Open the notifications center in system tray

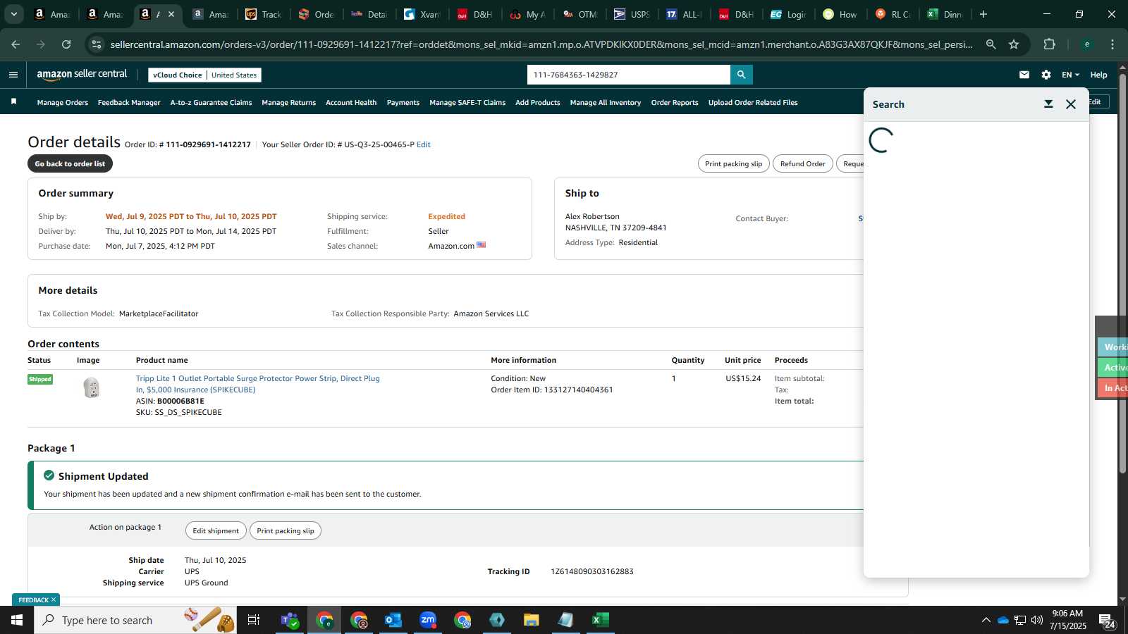1108,620
